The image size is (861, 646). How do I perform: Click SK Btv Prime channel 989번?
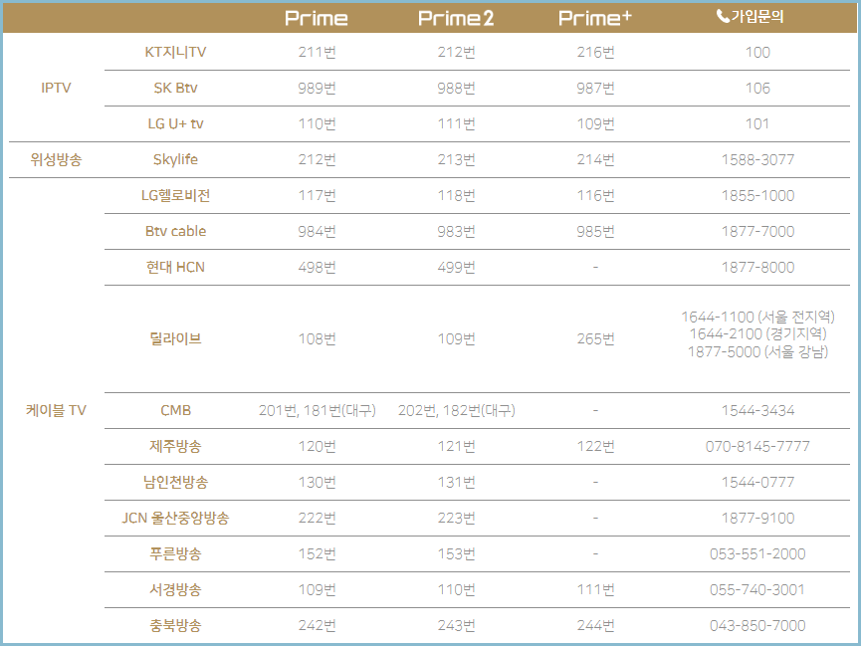tap(318, 88)
